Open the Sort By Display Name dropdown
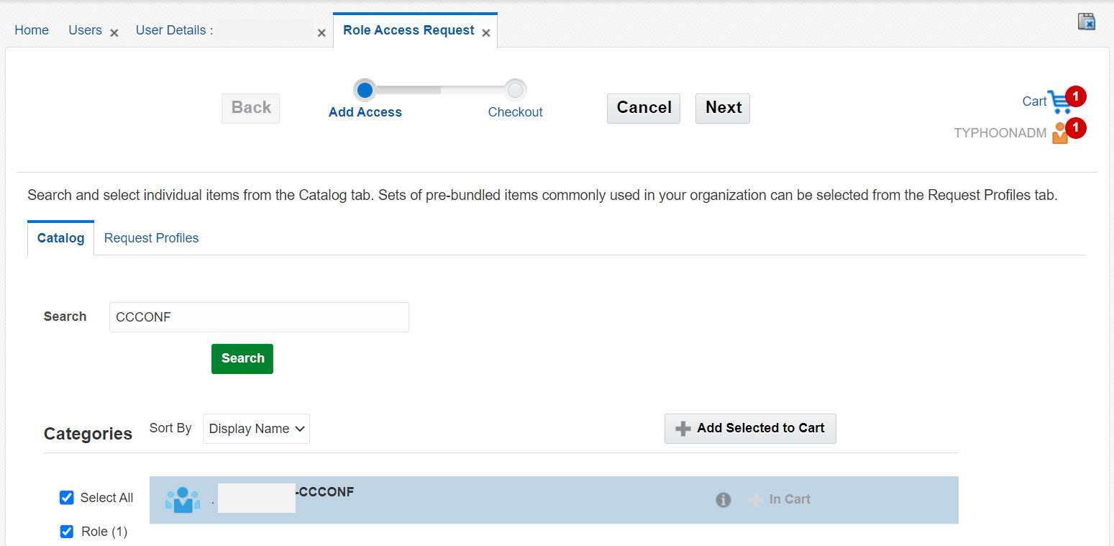1114x546 pixels. (x=256, y=428)
